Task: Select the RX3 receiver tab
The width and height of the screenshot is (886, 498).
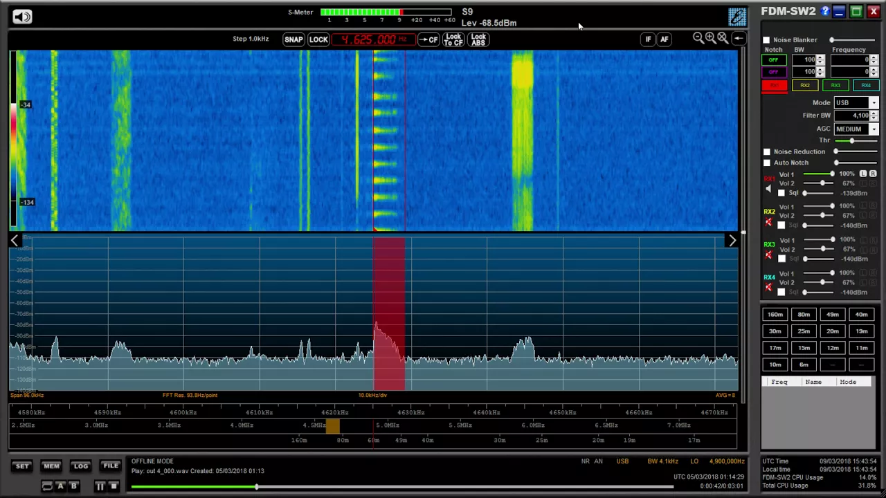Action: click(x=835, y=86)
